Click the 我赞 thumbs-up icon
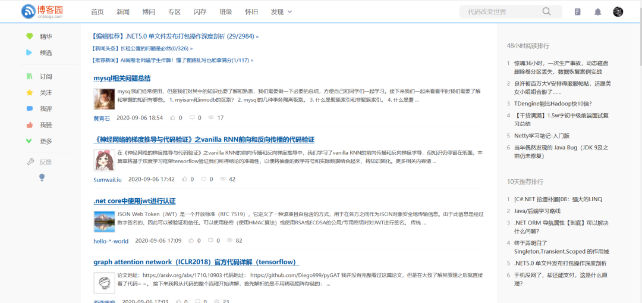The width and height of the screenshot is (642, 303). 30,124
